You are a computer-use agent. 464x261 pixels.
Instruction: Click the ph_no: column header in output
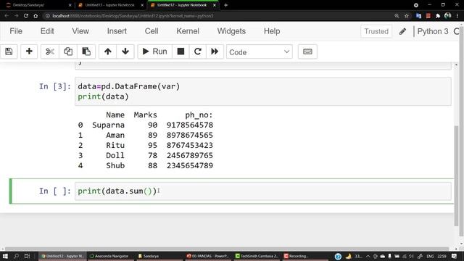(x=199, y=115)
